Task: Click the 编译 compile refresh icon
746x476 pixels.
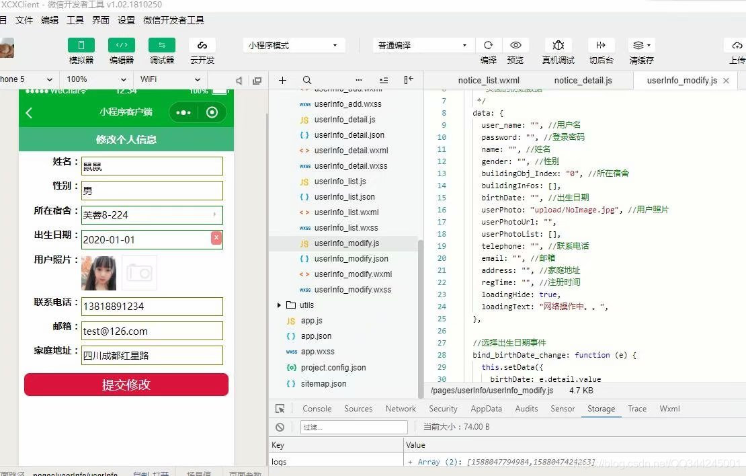Action: coord(488,45)
